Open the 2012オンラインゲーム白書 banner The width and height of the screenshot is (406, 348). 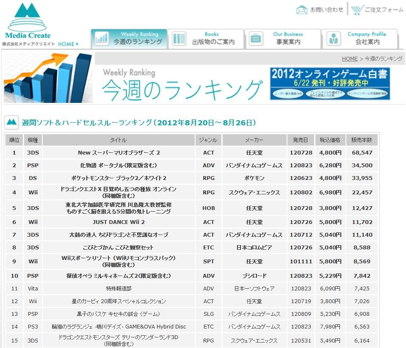point(330,84)
